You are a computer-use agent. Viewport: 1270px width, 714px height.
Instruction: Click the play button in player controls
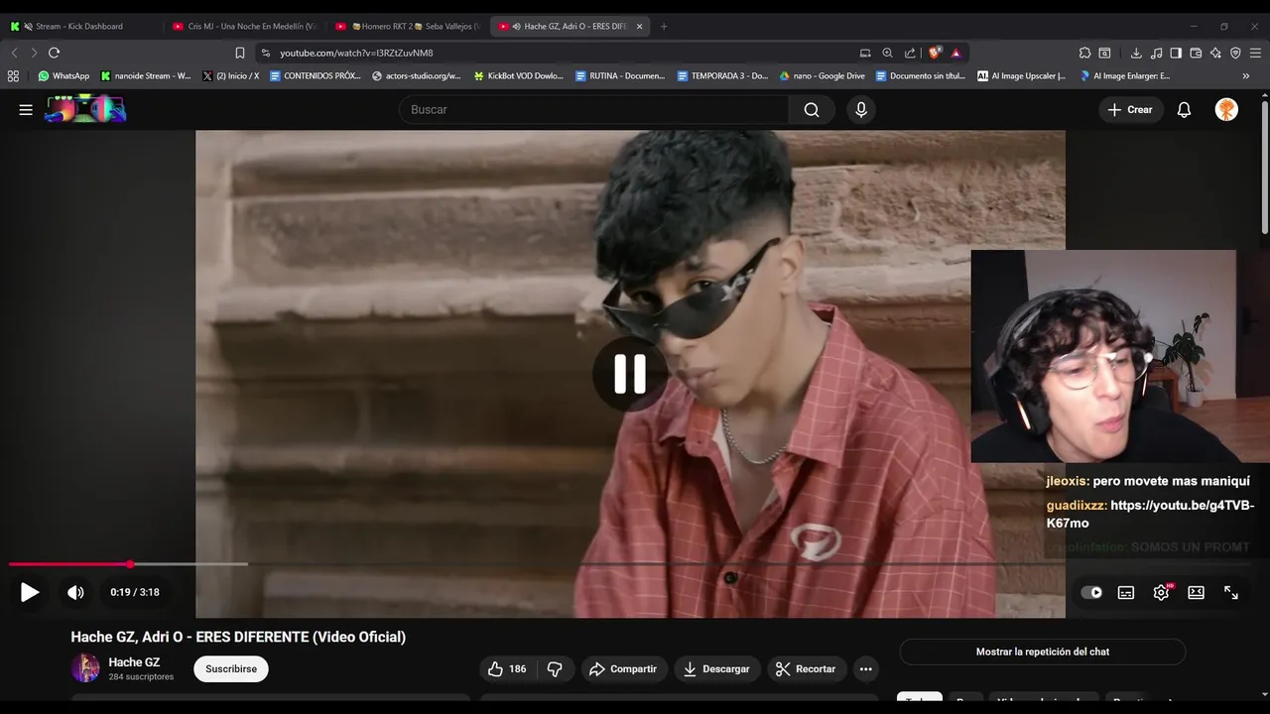30,592
